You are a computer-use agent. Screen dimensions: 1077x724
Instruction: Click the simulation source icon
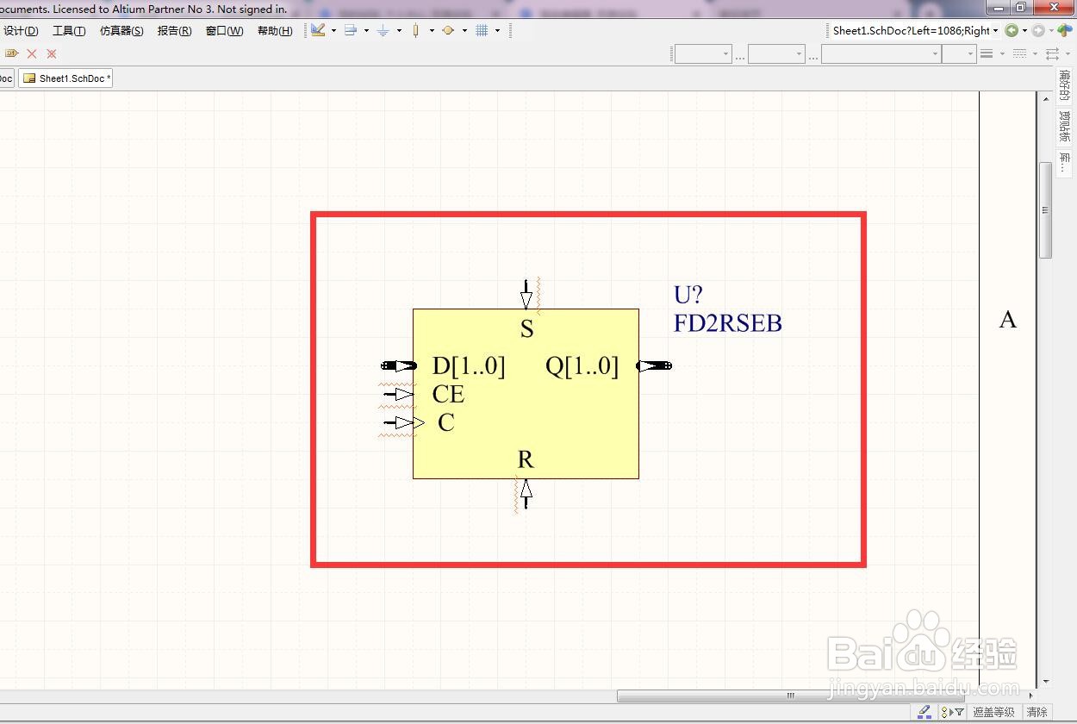pyautogui.click(x=448, y=30)
